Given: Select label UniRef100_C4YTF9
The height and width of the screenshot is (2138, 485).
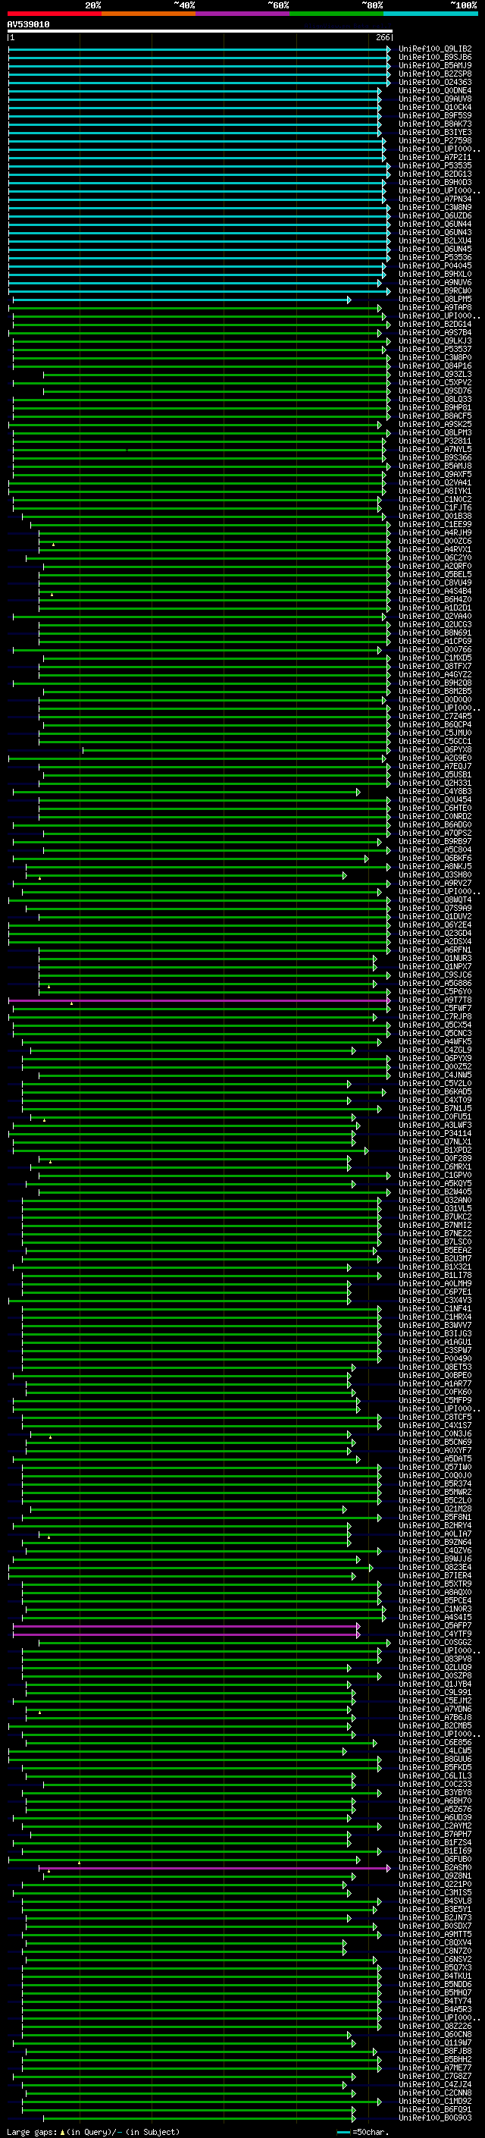Looking at the screenshot, I should coord(435,1634).
